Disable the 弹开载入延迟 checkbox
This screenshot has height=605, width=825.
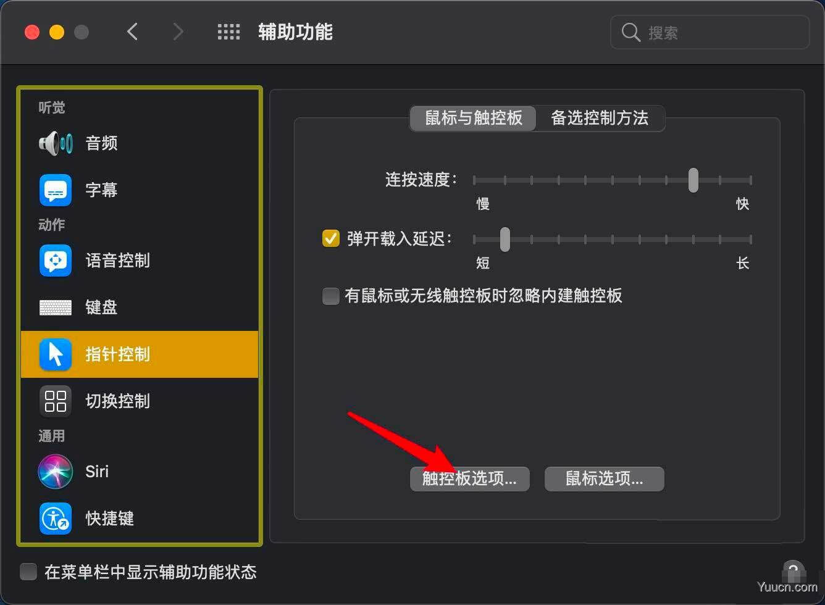(x=331, y=238)
